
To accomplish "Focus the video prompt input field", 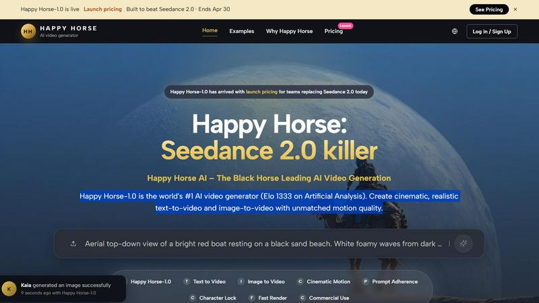I will 263,244.
